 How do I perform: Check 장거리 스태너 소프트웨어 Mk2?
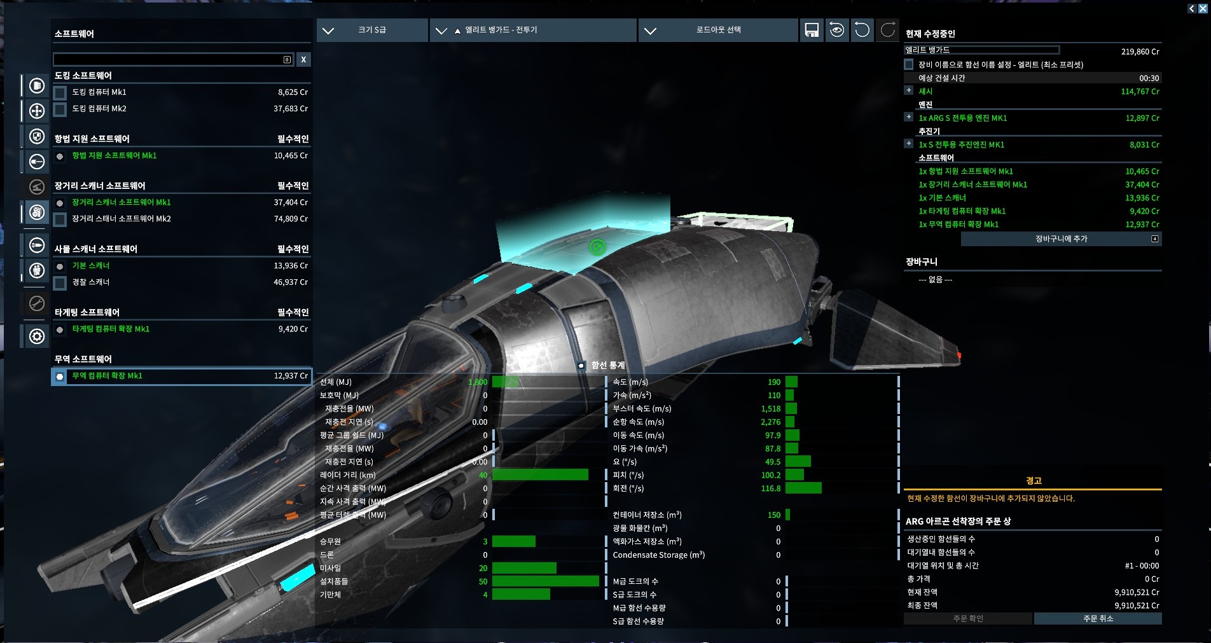pyautogui.click(x=60, y=219)
